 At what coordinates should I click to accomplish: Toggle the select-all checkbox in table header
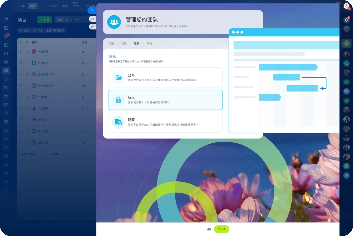22,42
